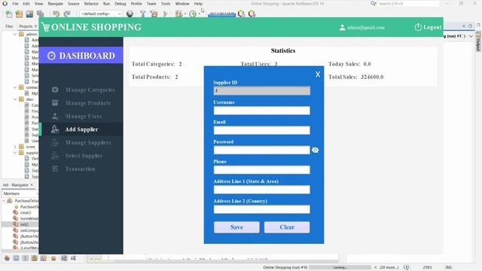
Task: Click the New Project toolbar icon in NetBeans
Action: point(19,14)
